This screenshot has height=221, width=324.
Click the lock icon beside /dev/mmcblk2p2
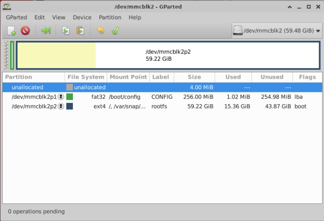point(61,106)
